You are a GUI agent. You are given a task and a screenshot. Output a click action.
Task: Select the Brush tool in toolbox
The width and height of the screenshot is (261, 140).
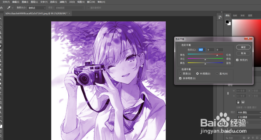tap(1, 56)
